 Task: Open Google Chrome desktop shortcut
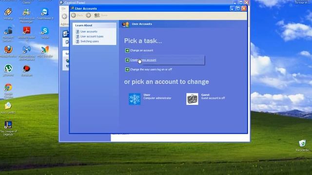8,91
